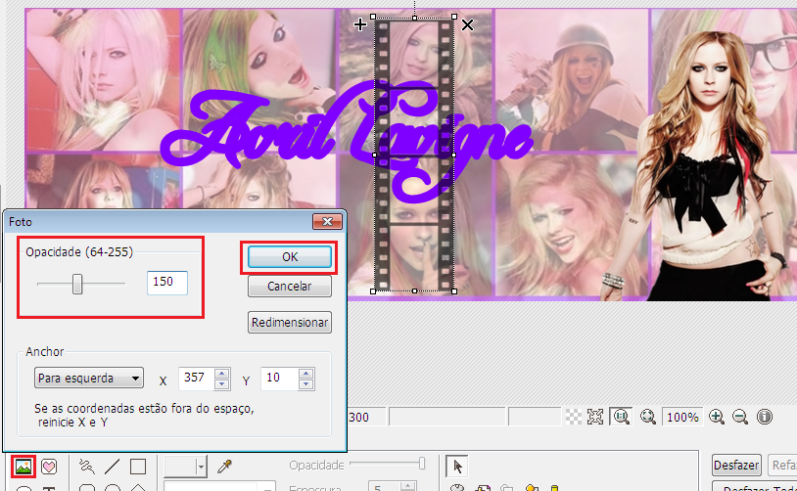Activate the arrow pointer selection tool
Viewport: 797px width, 491px height.
pos(457,467)
